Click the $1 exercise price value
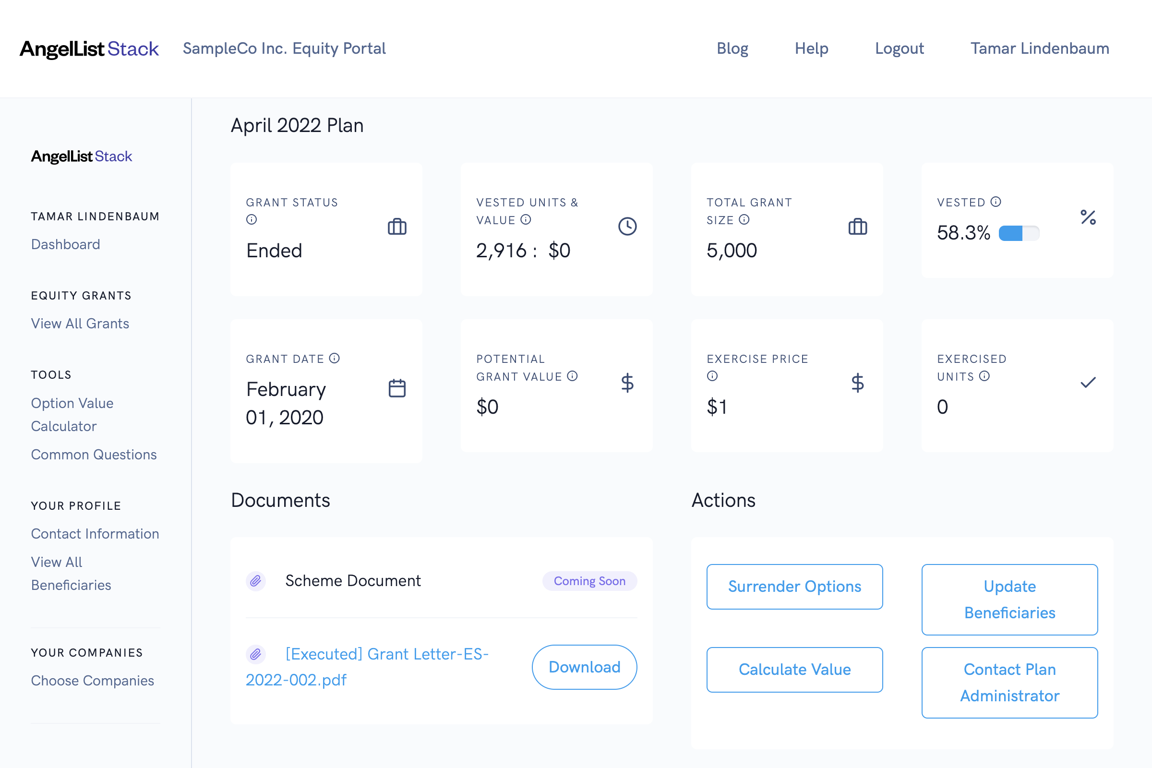 pyautogui.click(x=717, y=407)
